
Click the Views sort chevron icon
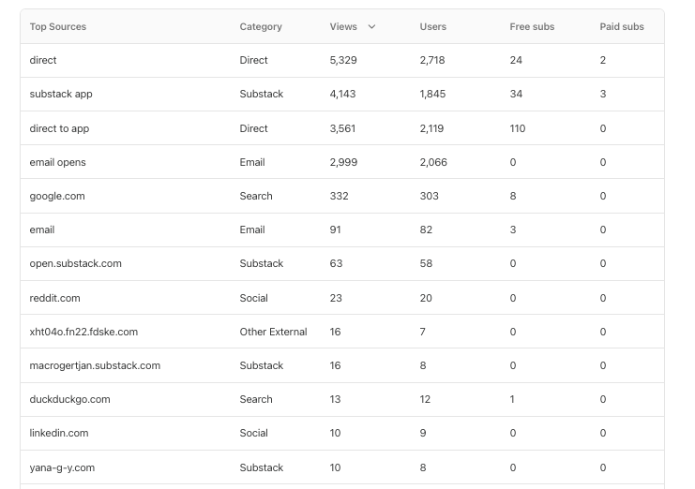371,26
